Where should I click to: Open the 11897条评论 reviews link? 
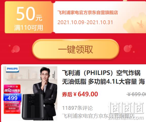77,108
